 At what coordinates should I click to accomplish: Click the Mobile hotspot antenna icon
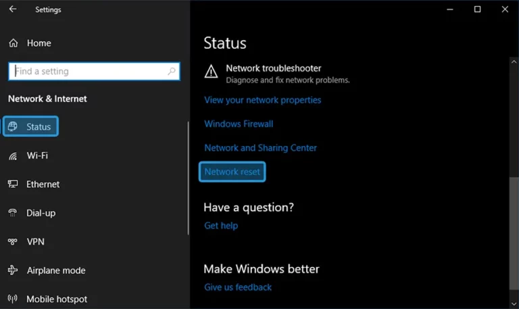coord(13,299)
